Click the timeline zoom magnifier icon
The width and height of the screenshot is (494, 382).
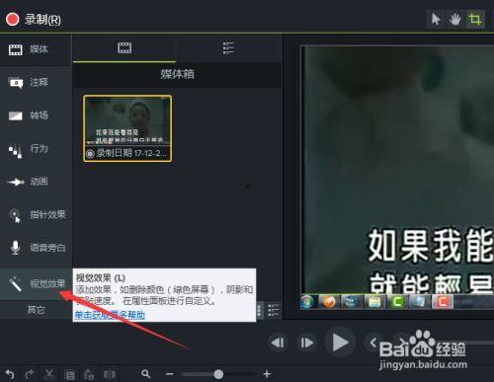[146, 374]
